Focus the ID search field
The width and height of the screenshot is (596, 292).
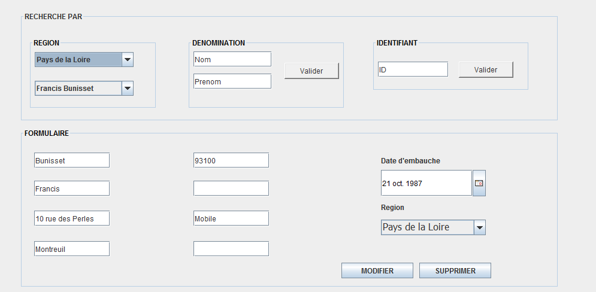[413, 69]
